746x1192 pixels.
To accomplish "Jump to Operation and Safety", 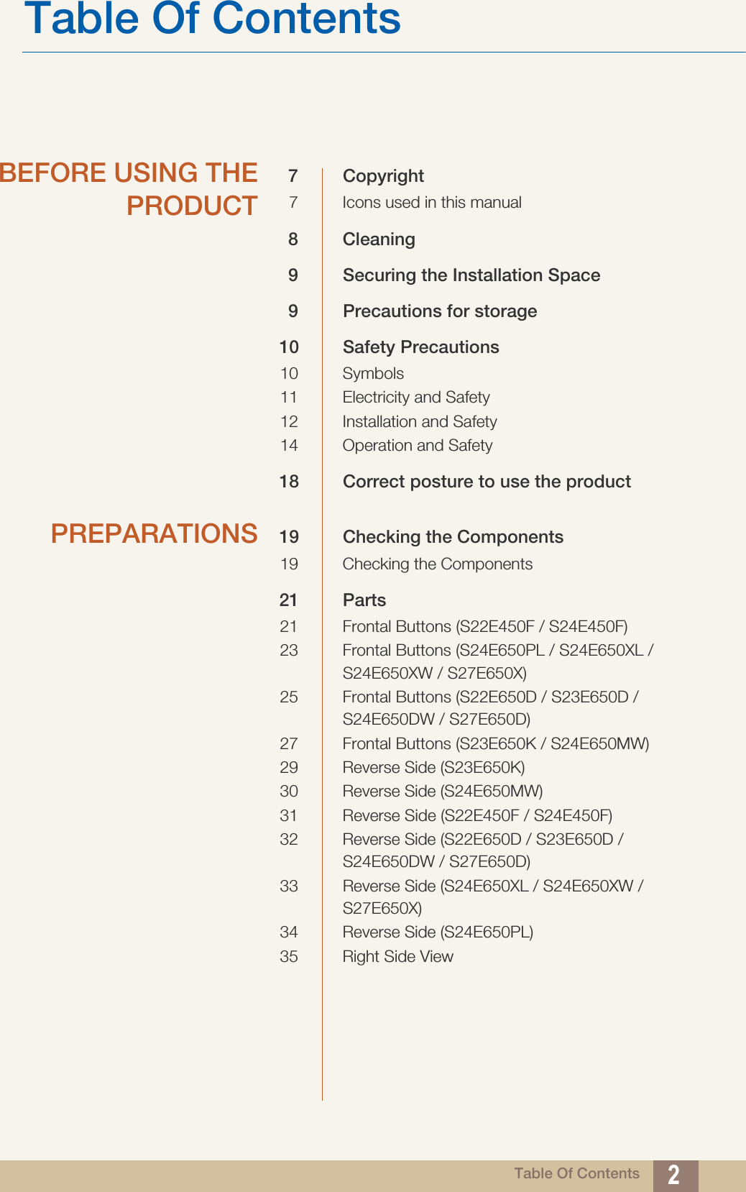I will [418, 446].
